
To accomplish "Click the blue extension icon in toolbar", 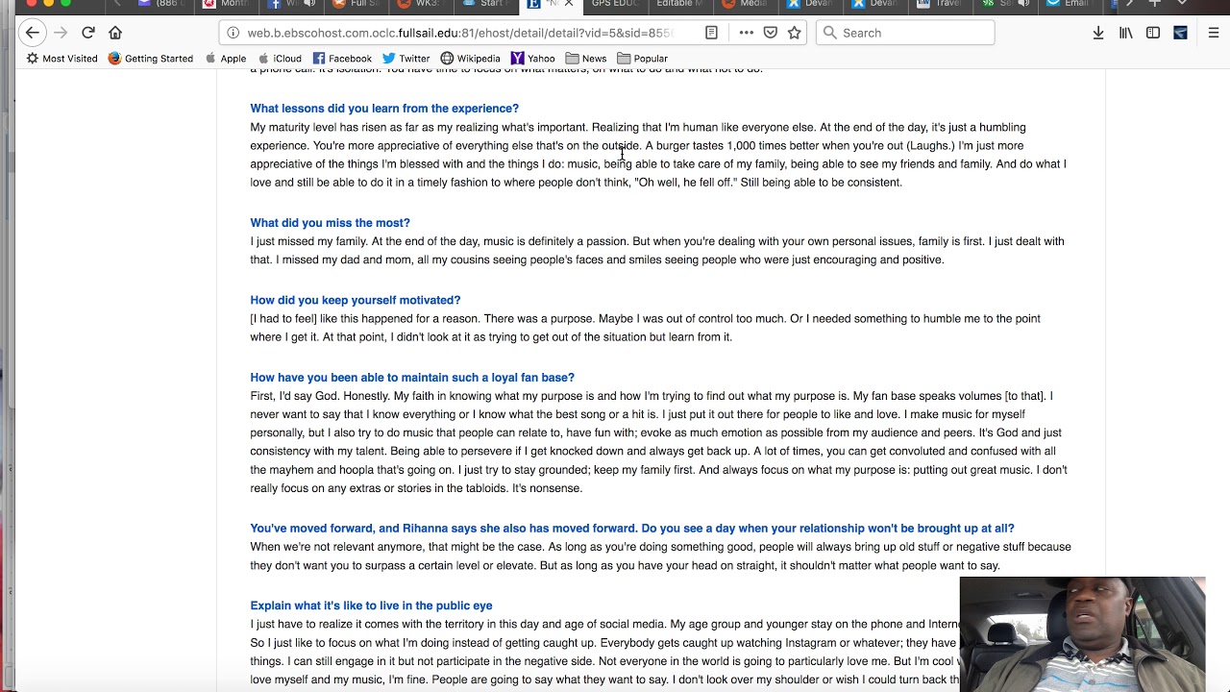I will [x=1180, y=33].
